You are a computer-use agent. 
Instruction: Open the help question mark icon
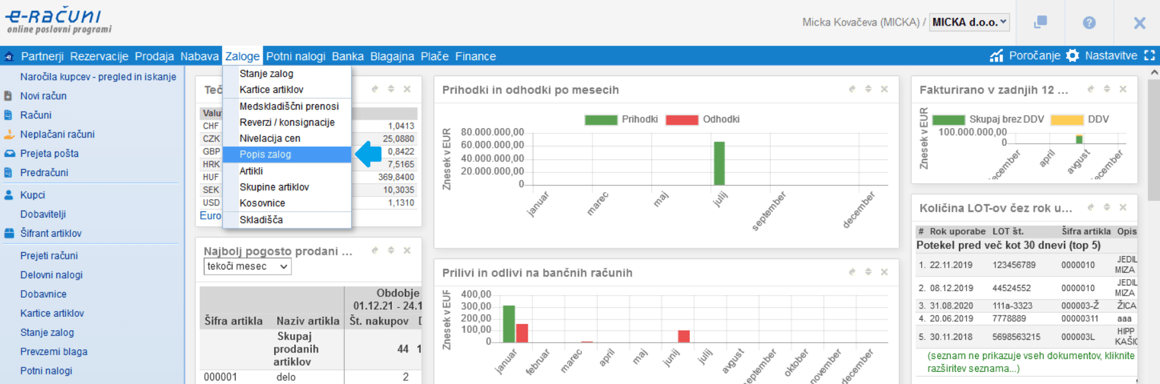pos(1089,23)
